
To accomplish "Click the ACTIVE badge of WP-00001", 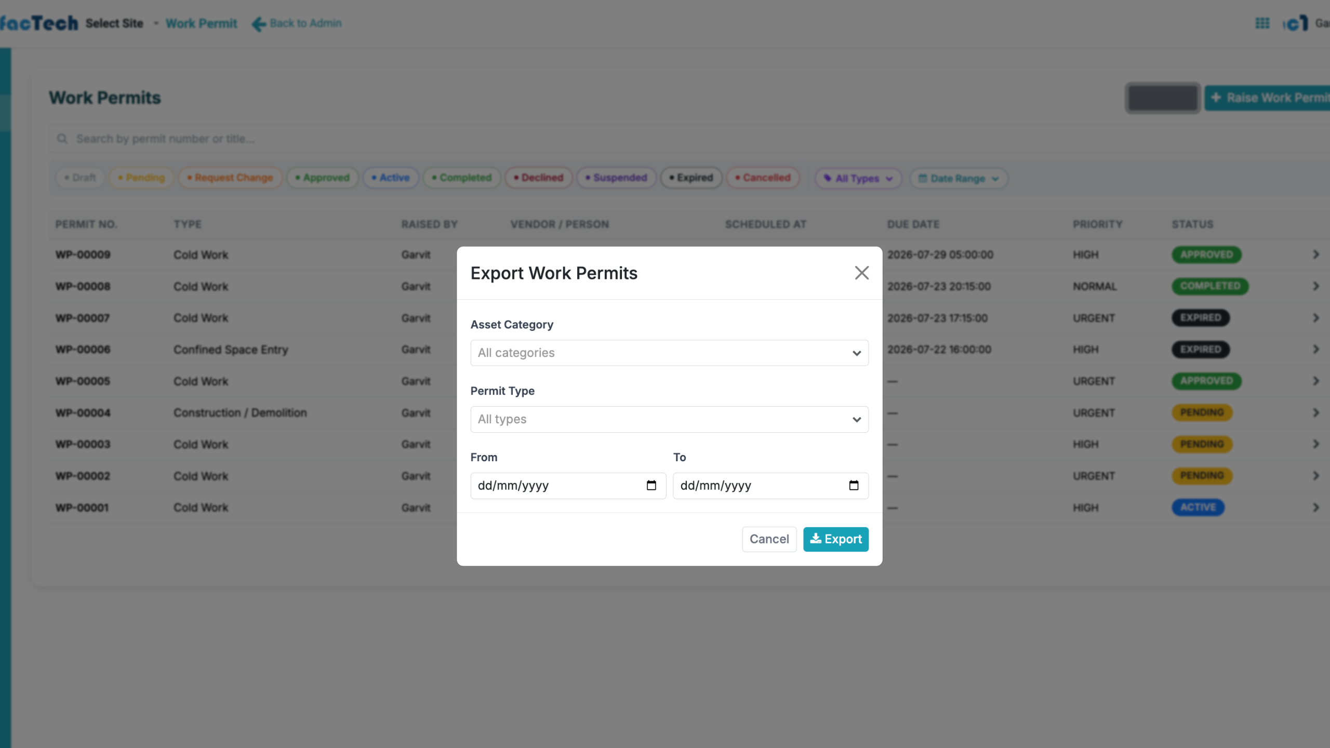I will 1198,507.
